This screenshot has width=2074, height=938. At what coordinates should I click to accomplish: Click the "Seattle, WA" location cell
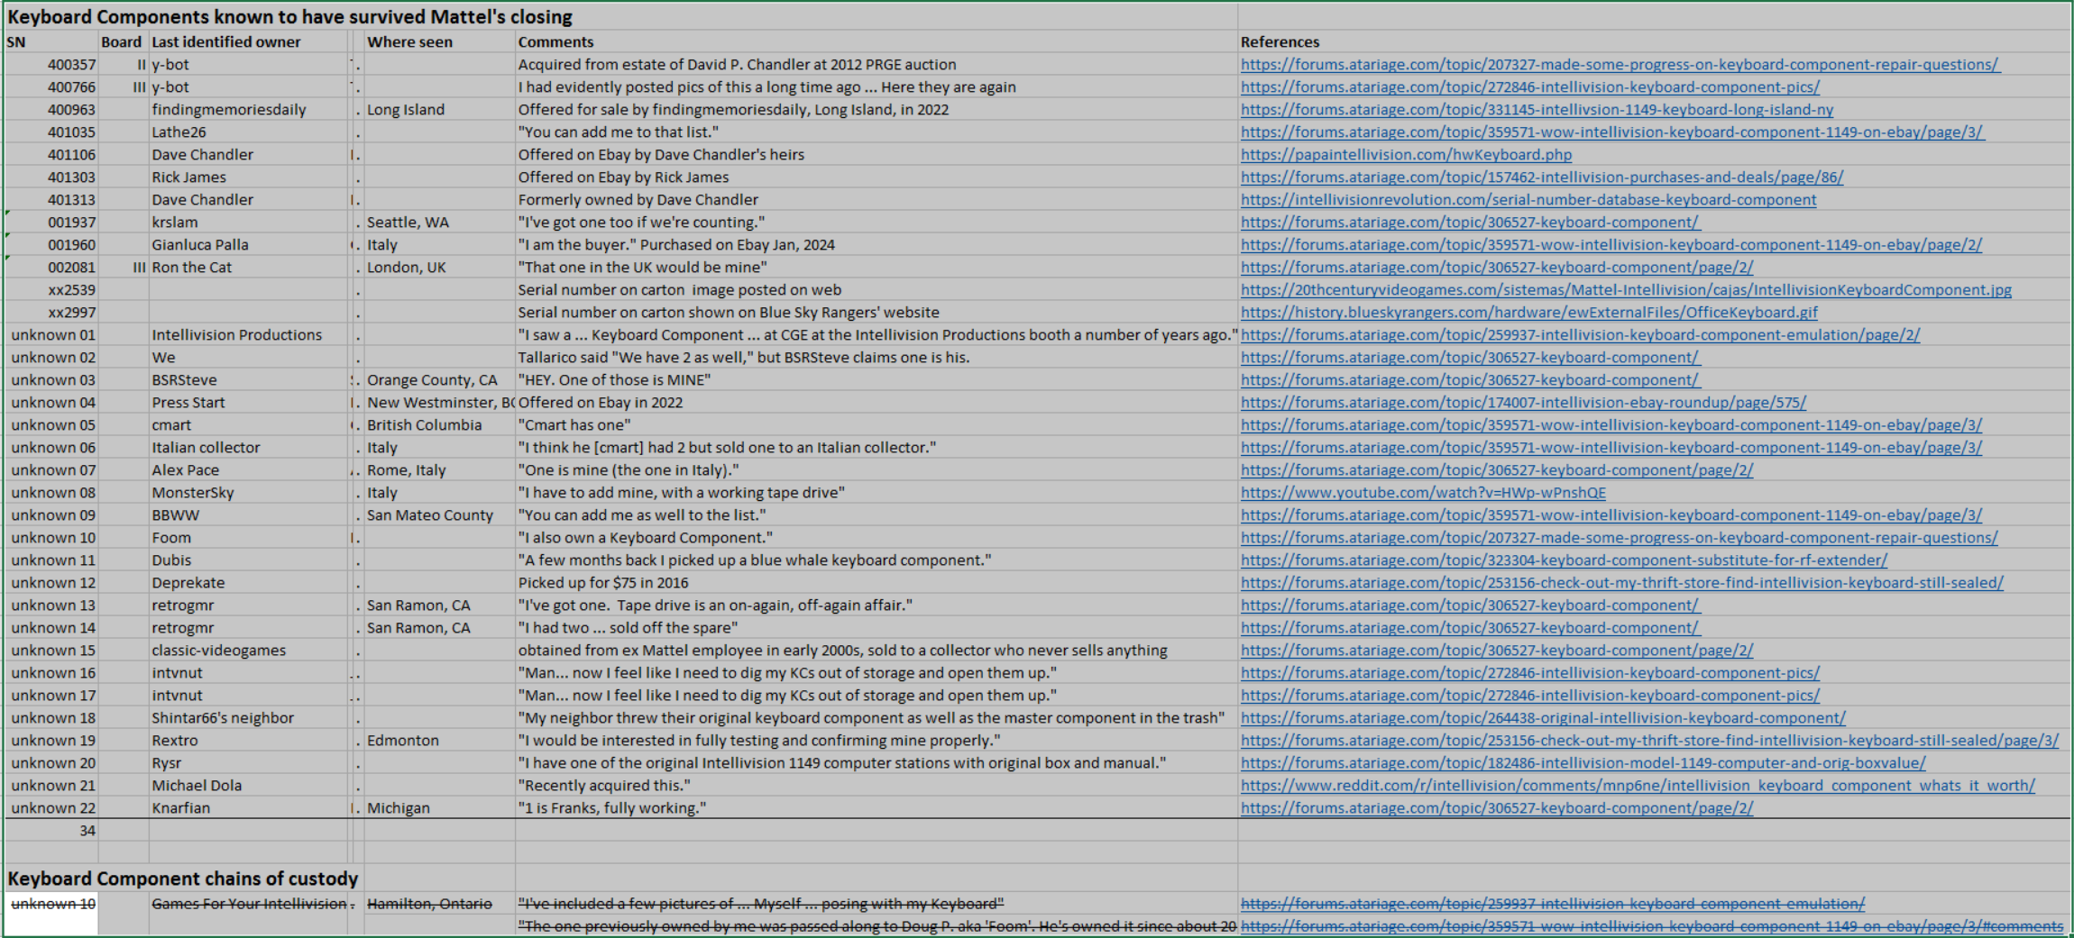[408, 223]
